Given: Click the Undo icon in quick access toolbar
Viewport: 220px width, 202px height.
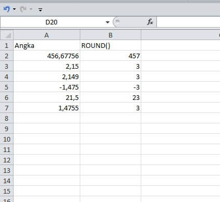Looking at the screenshot, I should click(x=7, y=9).
